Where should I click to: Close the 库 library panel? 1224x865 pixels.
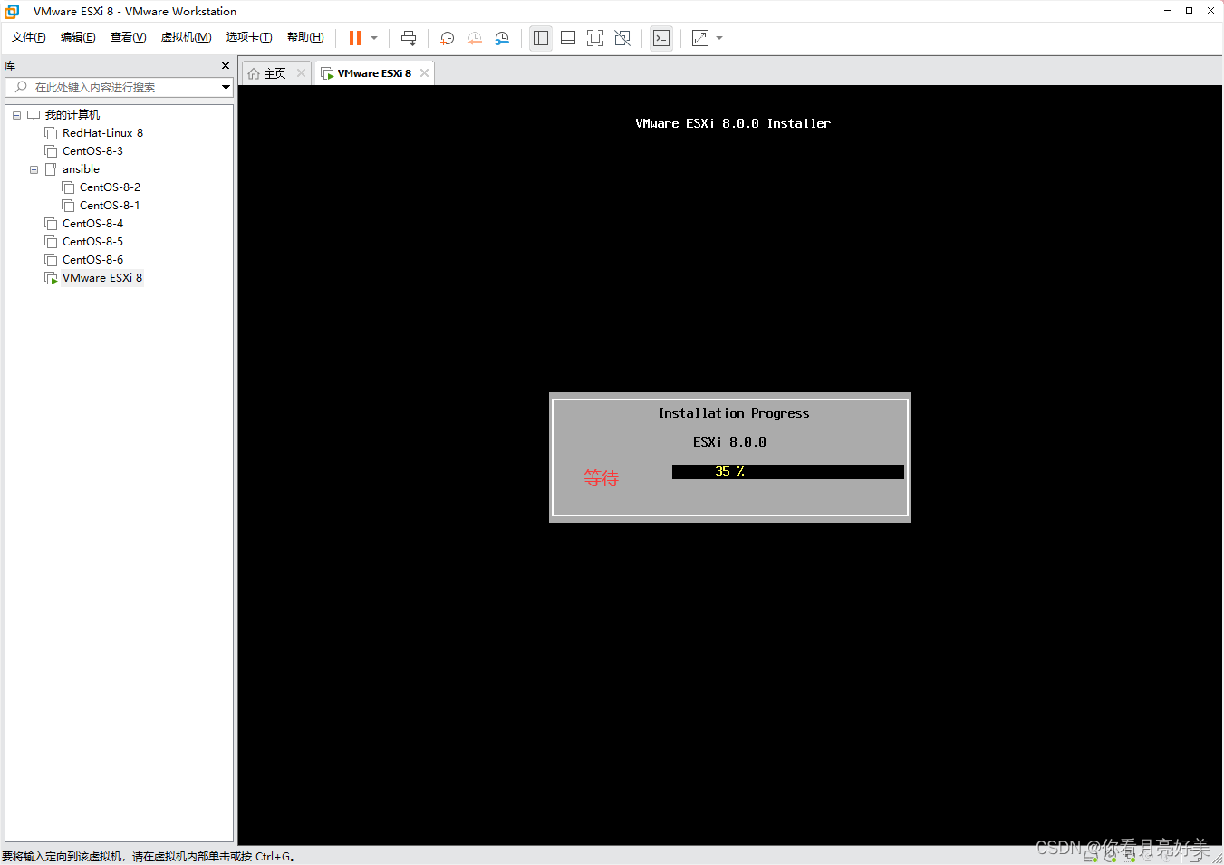tap(226, 66)
